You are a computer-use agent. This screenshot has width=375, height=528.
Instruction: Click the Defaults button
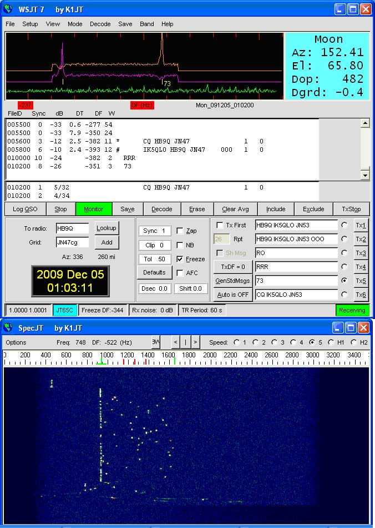(x=154, y=272)
